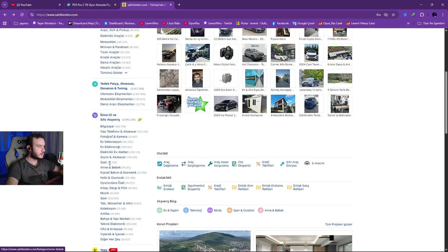Click the Sıfır Araç Dünyası sparkle icon
The image size is (448, 252).
click(282, 164)
